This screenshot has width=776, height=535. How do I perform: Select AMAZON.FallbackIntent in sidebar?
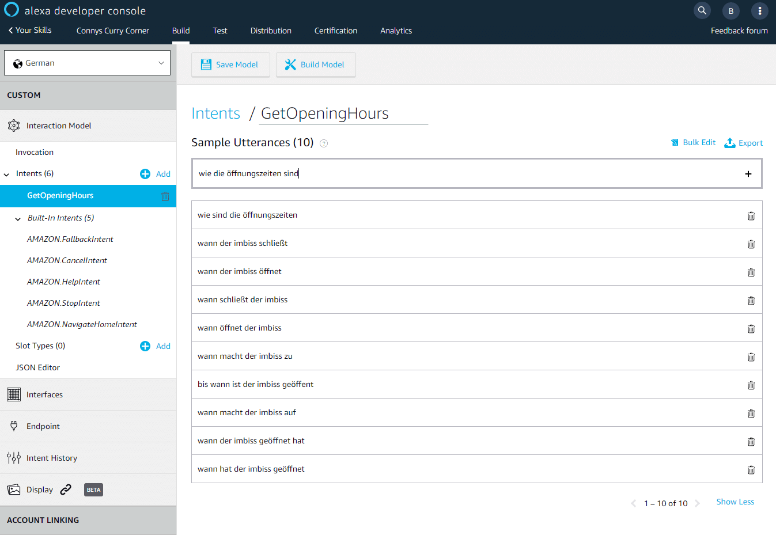[70, 239]
